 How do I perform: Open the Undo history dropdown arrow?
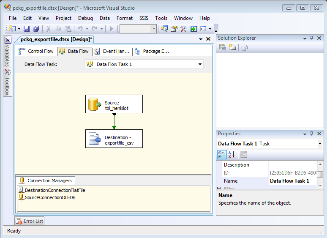pos(87,29)
